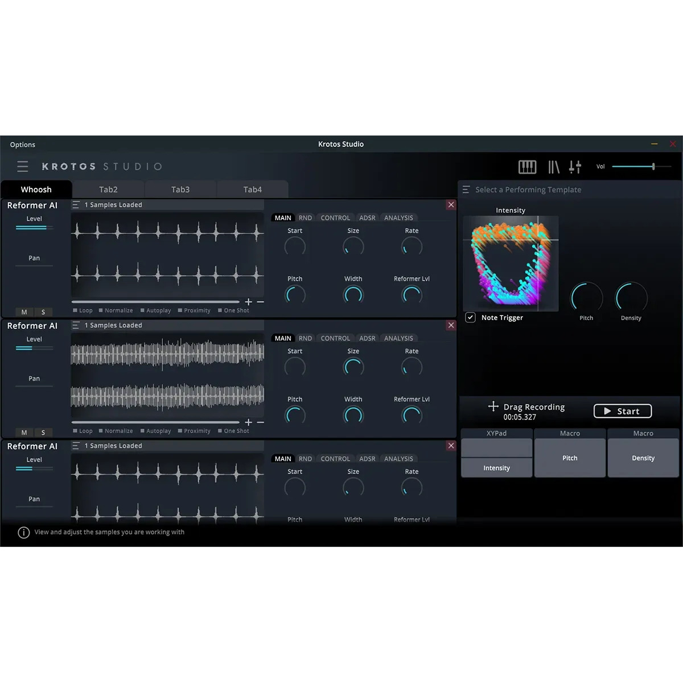Image resolution: width=683 pixels, height=683 pixels.
Task: Open the Performing Template panel menu icon
Action: click(466, 190)
